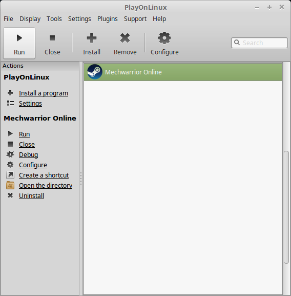The width and height of the screenshot is (291, 296).
Task: Select the Mechwarrior Online list entry
Action: coord(183,72)
